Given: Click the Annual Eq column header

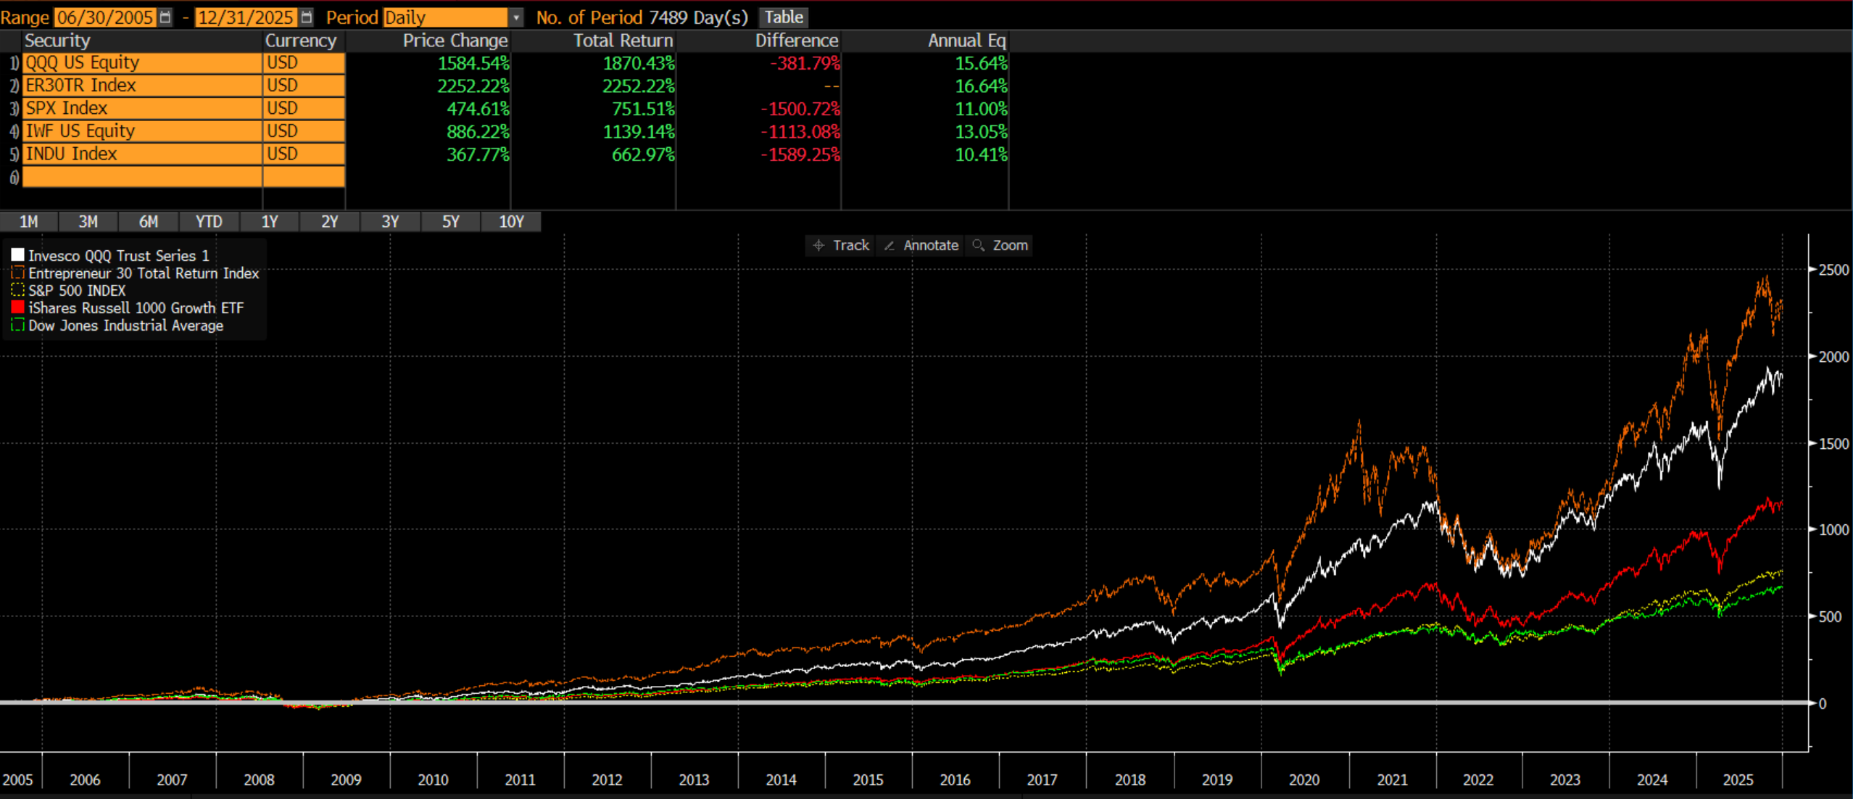Looking at the screenshot, I should 966,41.
